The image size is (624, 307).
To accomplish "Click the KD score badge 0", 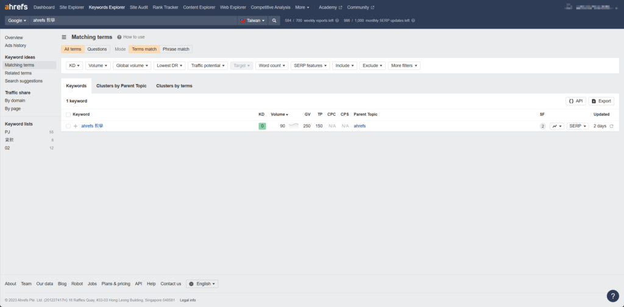I will (x=262, y=126).
